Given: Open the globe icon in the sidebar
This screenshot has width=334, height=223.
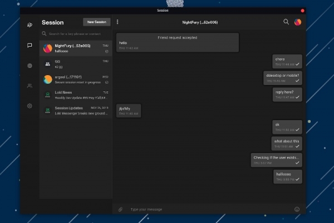Looking at the screenshot, I should coord(30,66).
